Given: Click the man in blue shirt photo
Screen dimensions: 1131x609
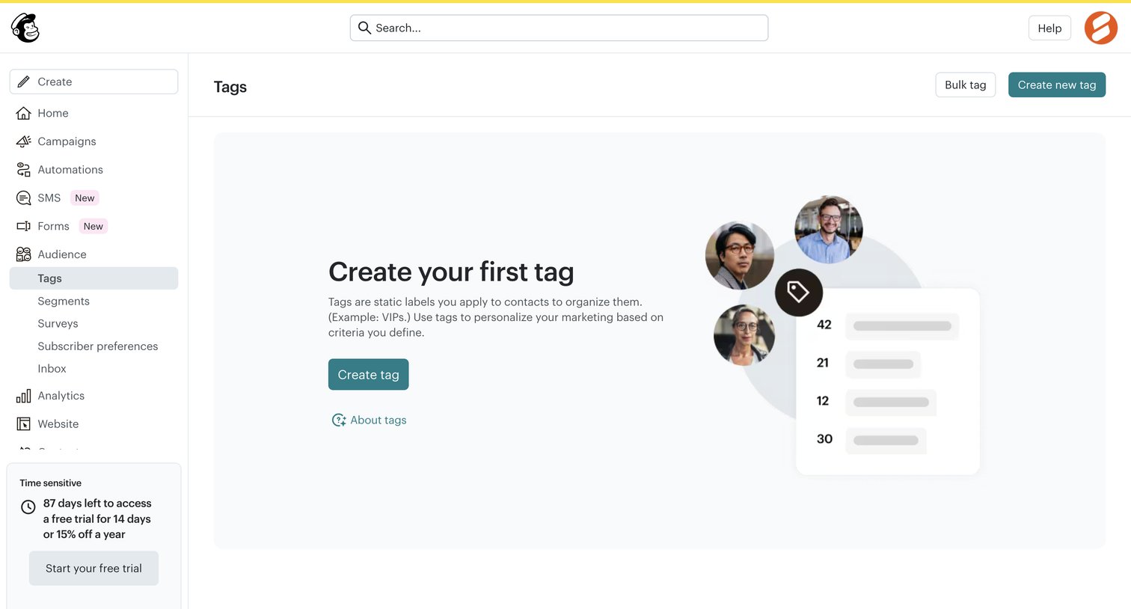Looking at the screenshot, I should [x=828, y=230].
